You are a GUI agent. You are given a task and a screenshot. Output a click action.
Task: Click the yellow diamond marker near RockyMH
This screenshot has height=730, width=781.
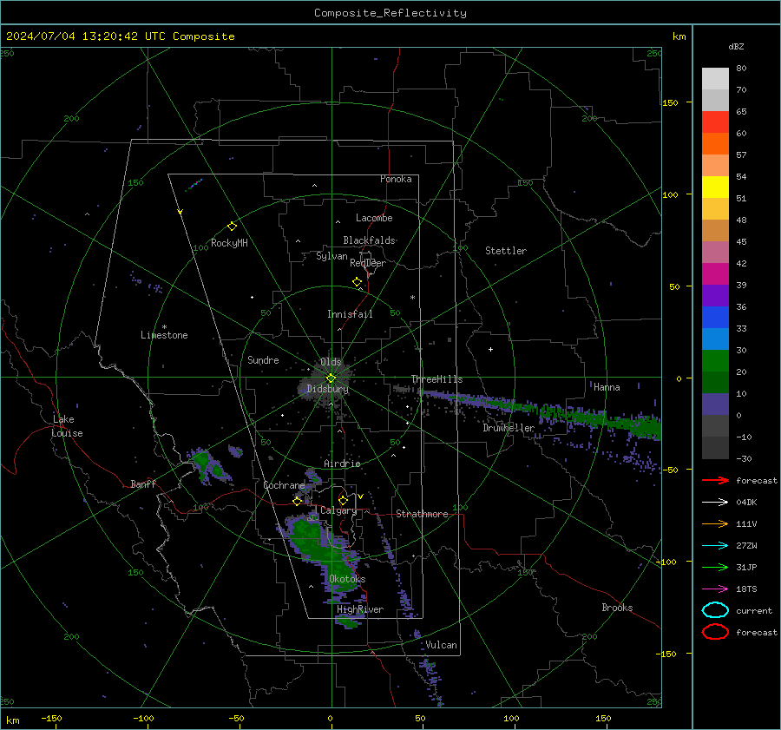coord(232,227)
